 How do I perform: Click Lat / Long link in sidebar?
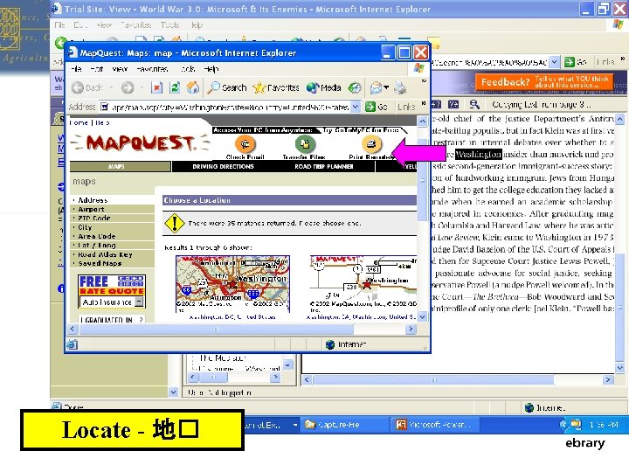pyautogui.click(x=97, y=246)
